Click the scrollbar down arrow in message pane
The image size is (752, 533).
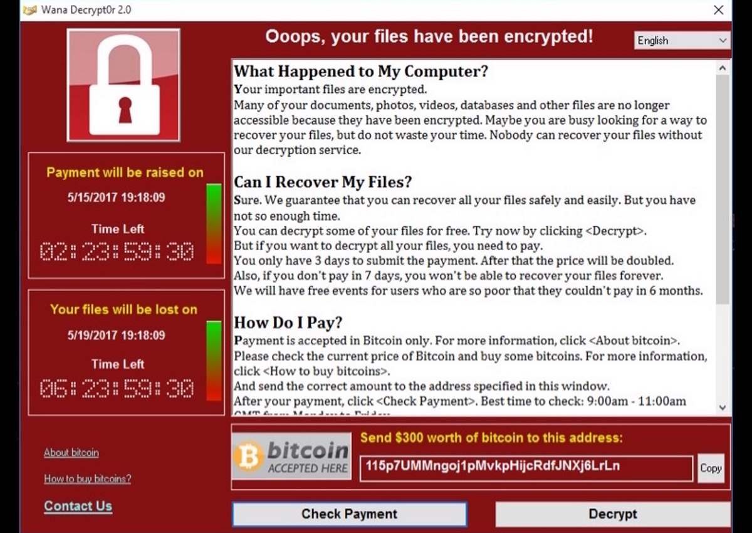pyautogui.click(x=723, y=408)
